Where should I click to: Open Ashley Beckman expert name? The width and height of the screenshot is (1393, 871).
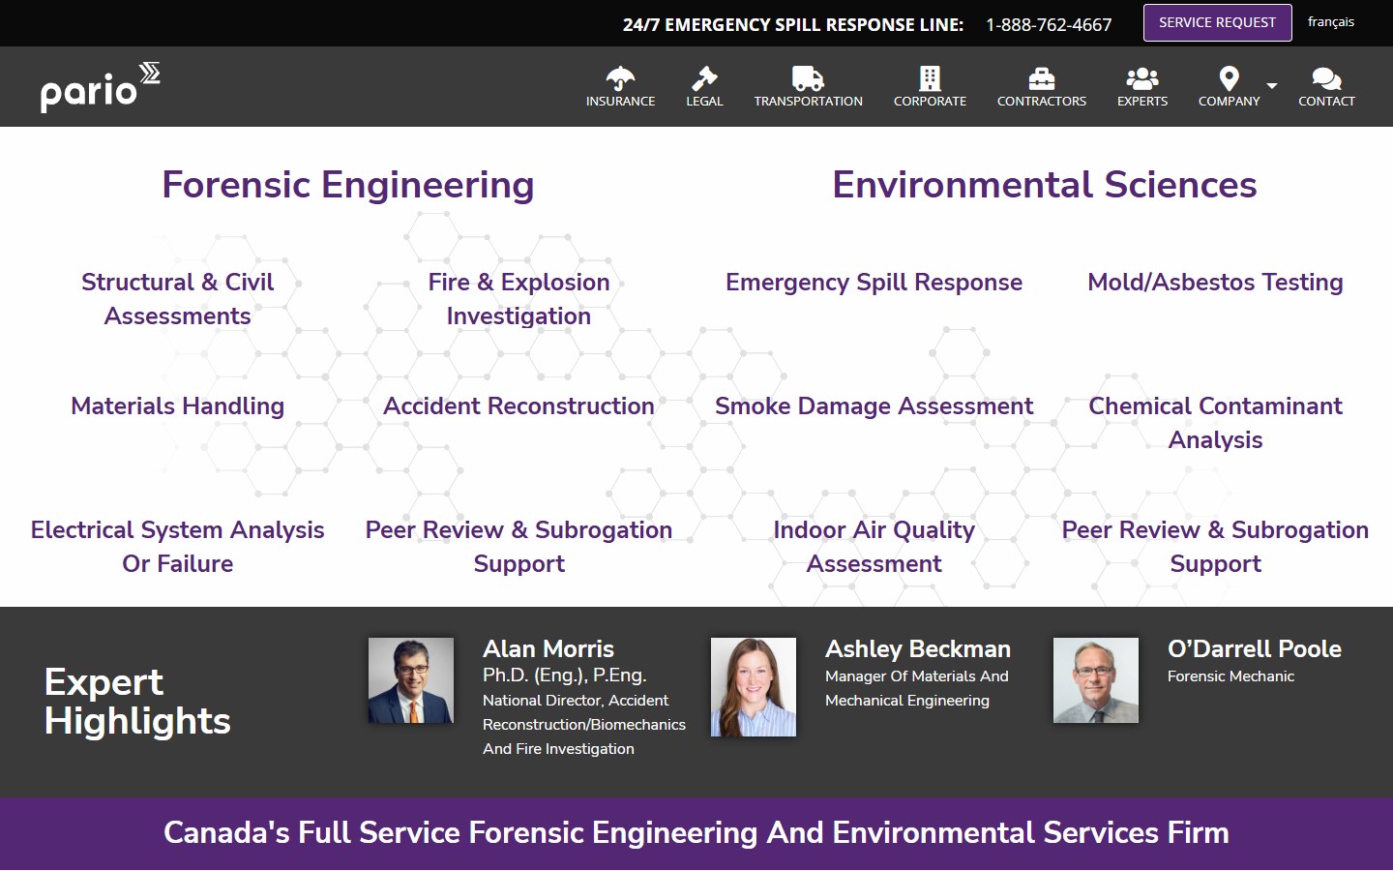click(918, 648)
